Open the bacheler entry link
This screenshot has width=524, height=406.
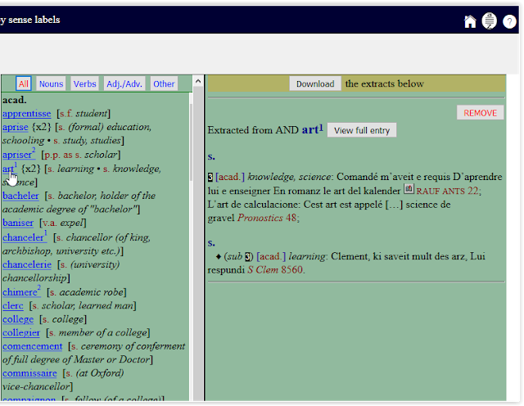[20, 196]
